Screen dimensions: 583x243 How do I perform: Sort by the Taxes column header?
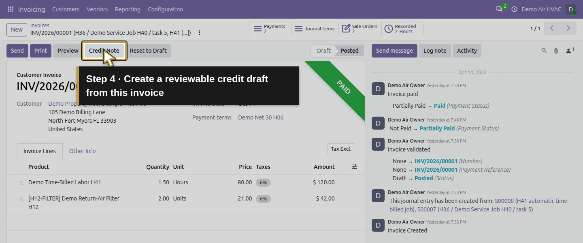pyautogui.click(x=263, y=167)
